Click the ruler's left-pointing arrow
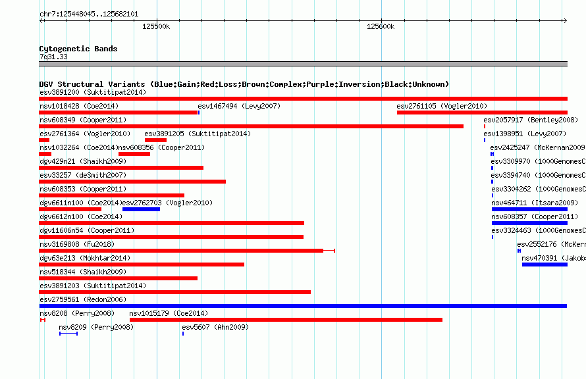Screen dimensions: 586x379 41,20
